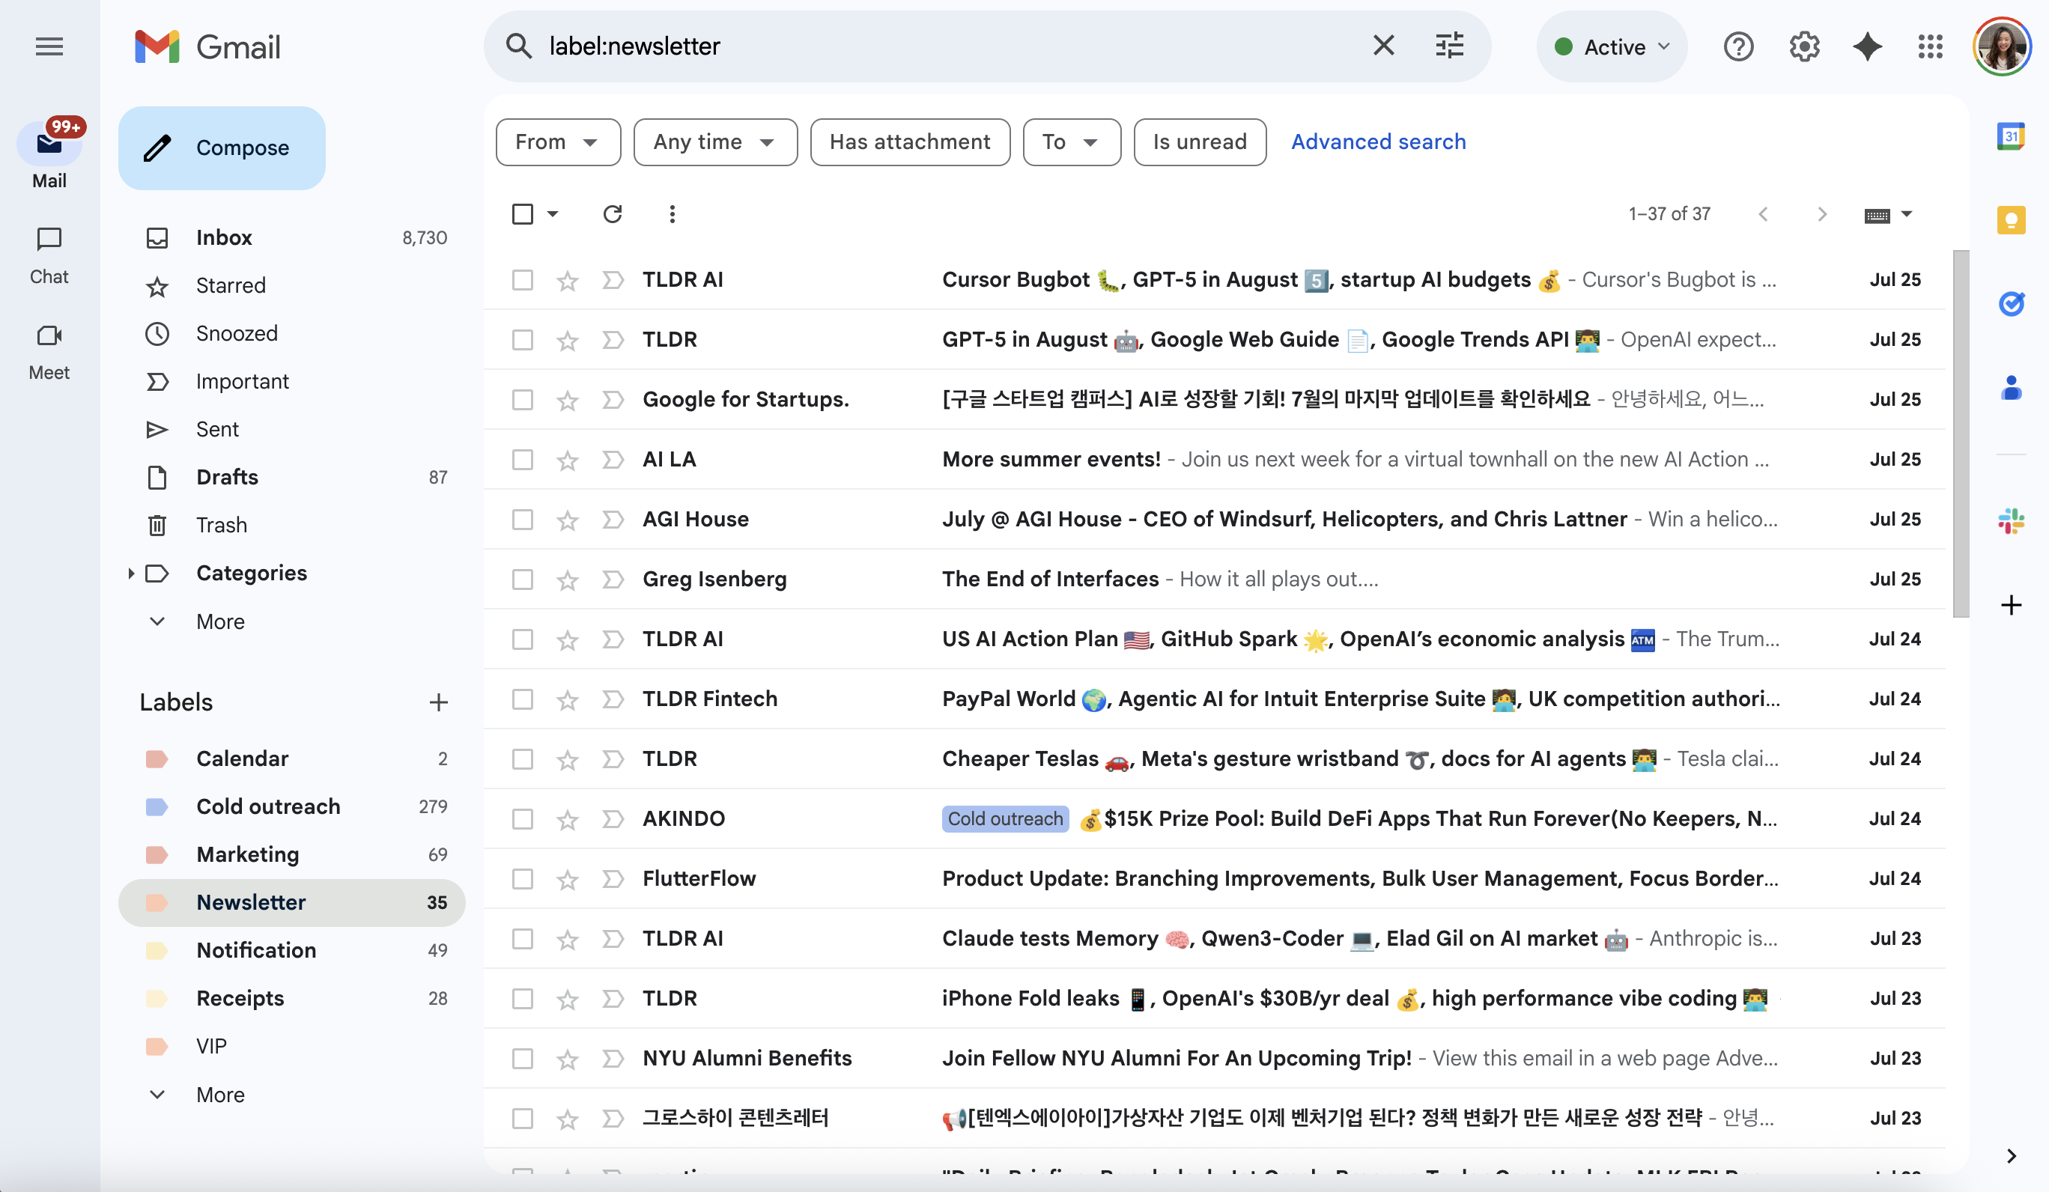Star the Greg Isenberg email
The image size is (2049, 1192).
[568, 580]
